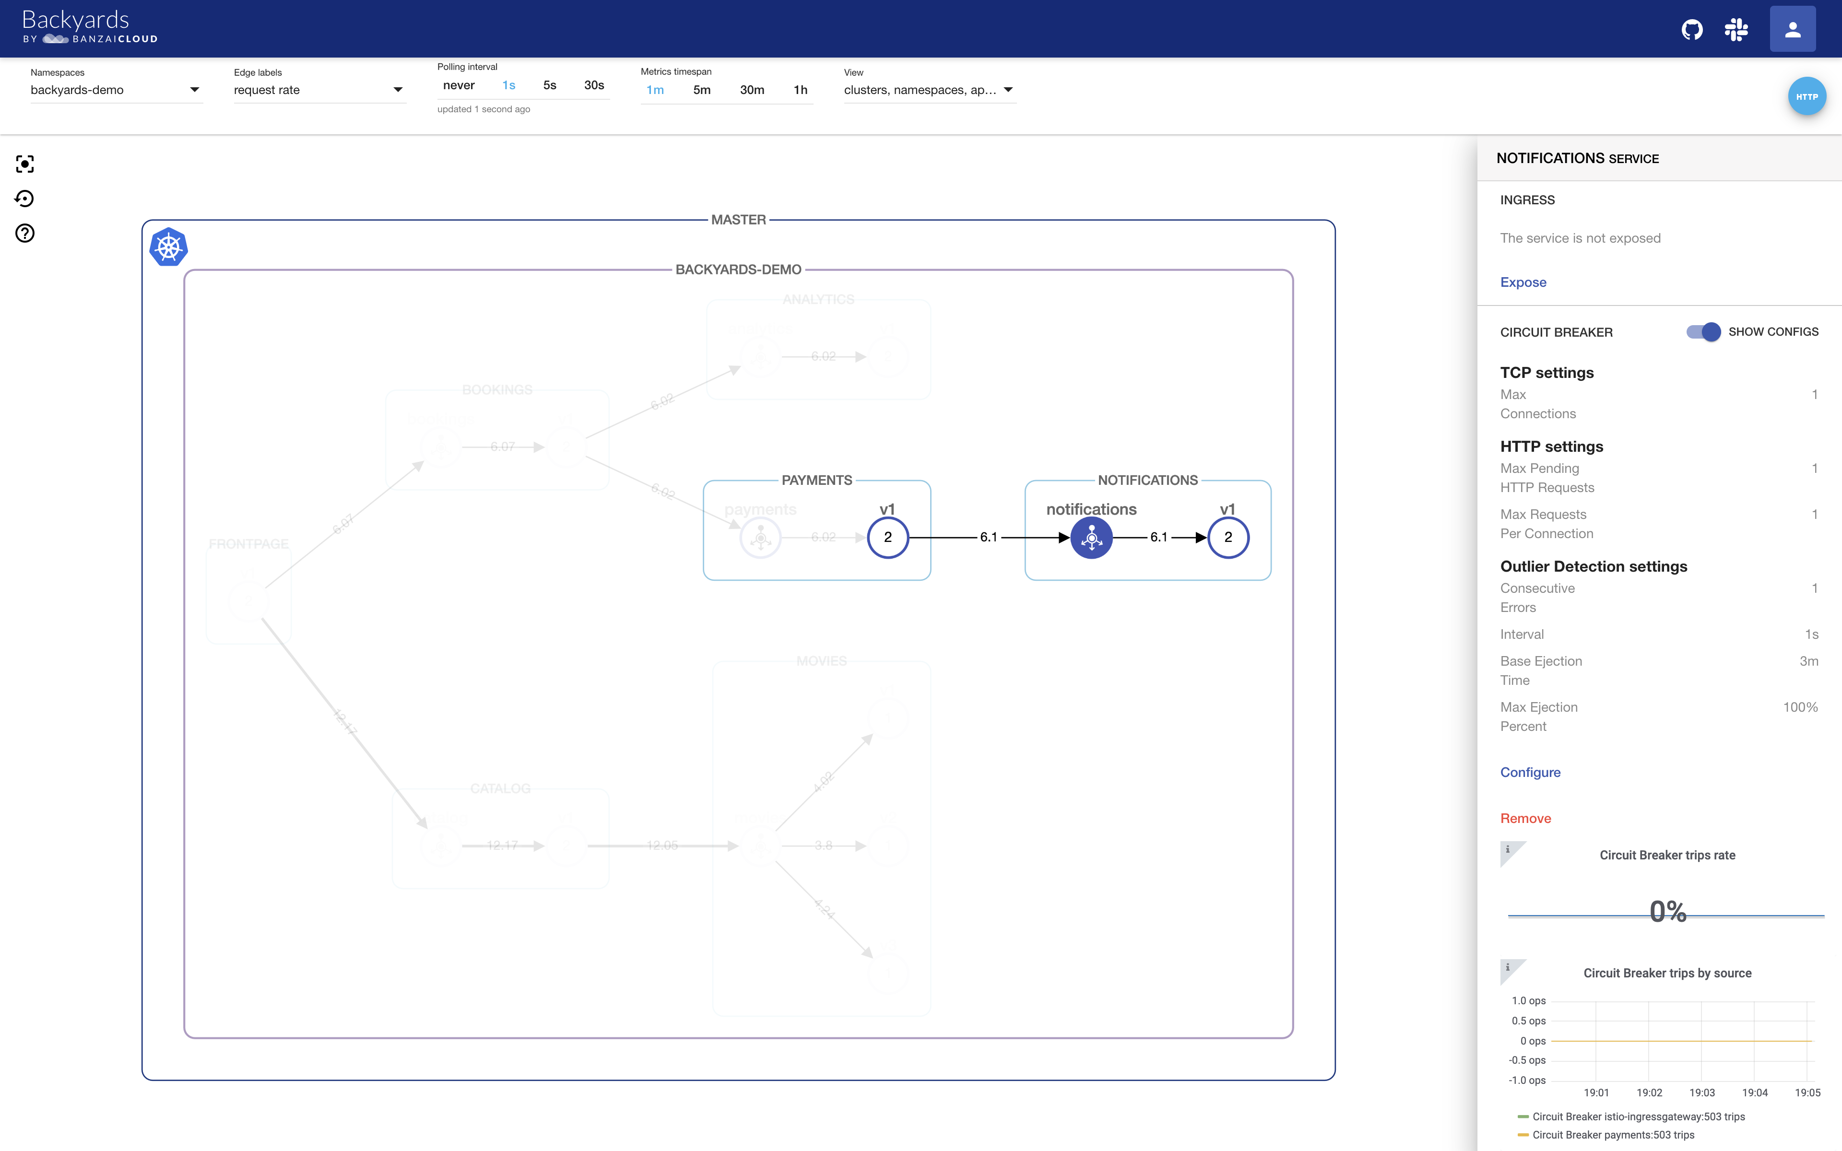Open the Namespaces dropdown
Viewport: 1842px width, 1151px height.
[116, 90]
